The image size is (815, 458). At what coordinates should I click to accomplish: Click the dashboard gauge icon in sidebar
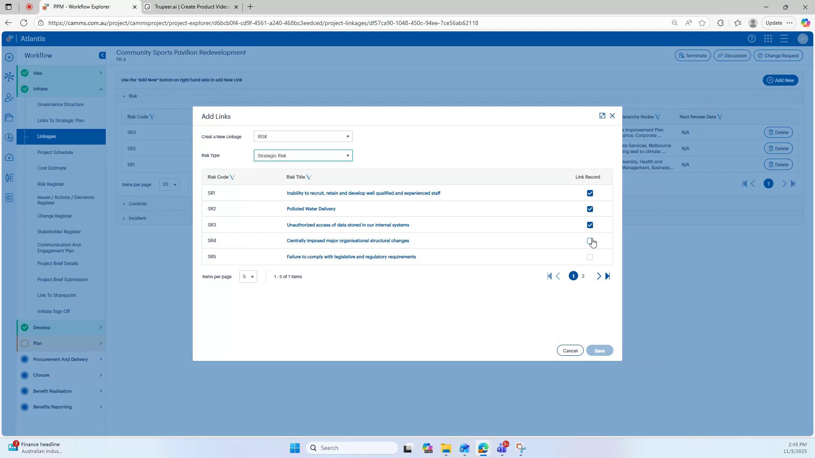click(9, 157)
